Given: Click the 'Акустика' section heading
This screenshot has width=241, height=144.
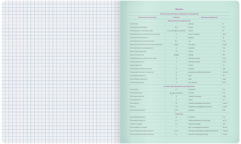Looking at the screenshot, I should (x=179, y=114).
